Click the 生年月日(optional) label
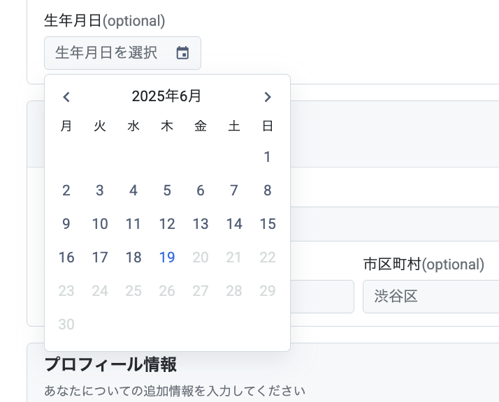 pyautogui.click(x=105, y=21)
